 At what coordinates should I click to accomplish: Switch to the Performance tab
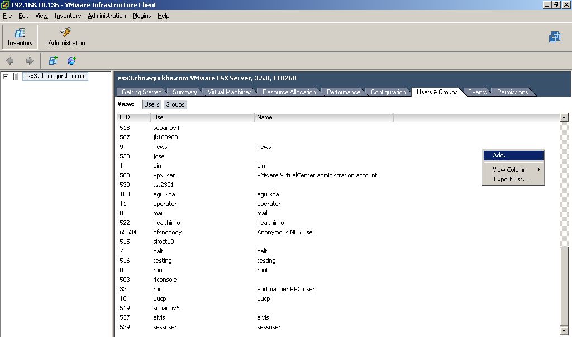[x=344, y=92]
